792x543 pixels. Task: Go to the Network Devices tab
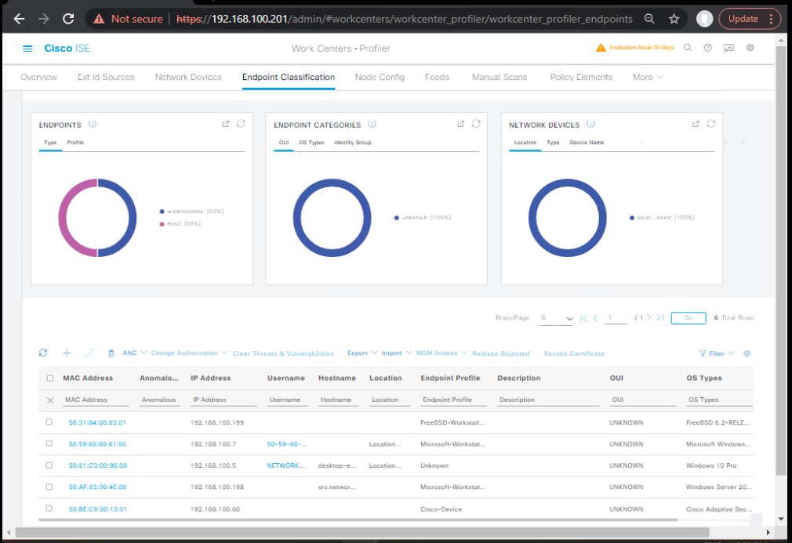tap(188, 78)
